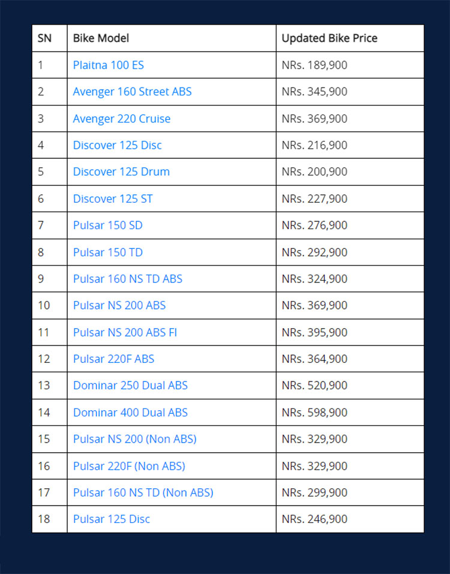Click the Pulsar NS 200 ABS link
This screenshot has width=450, height=574.
[x=119, y=305]
